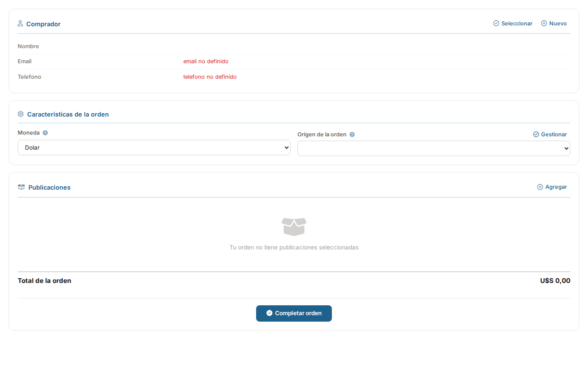Click the person icon beside Comprador
The height and width of the screenshot is (387, 588).
coord(20,23)
